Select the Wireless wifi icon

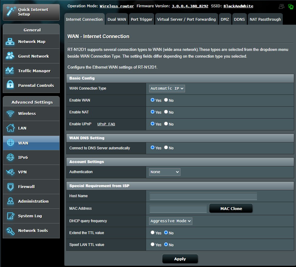click(10, 114)
